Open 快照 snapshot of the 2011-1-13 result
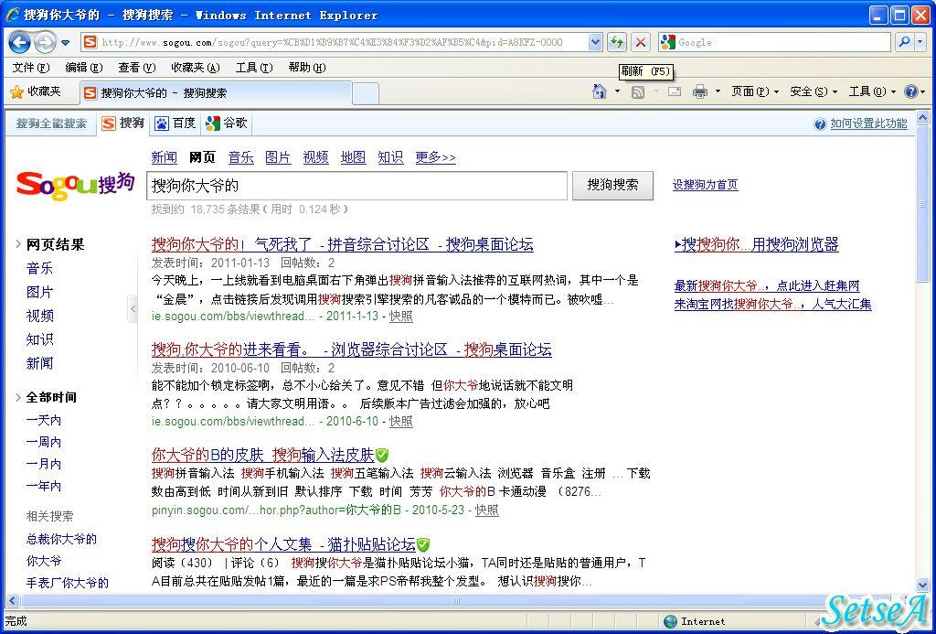 click(x=400, y=317)
